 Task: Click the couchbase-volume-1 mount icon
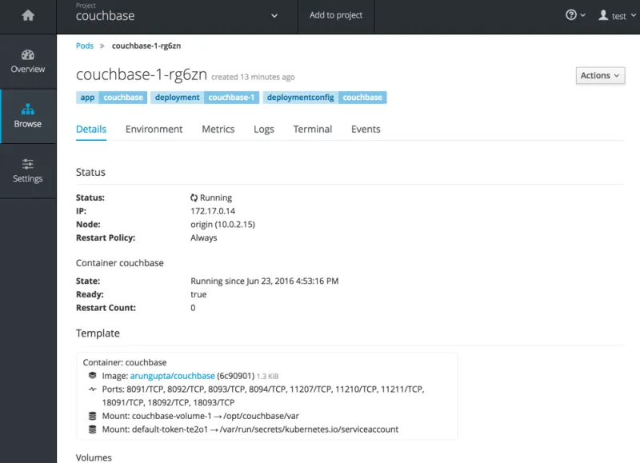tap(93, 416)
